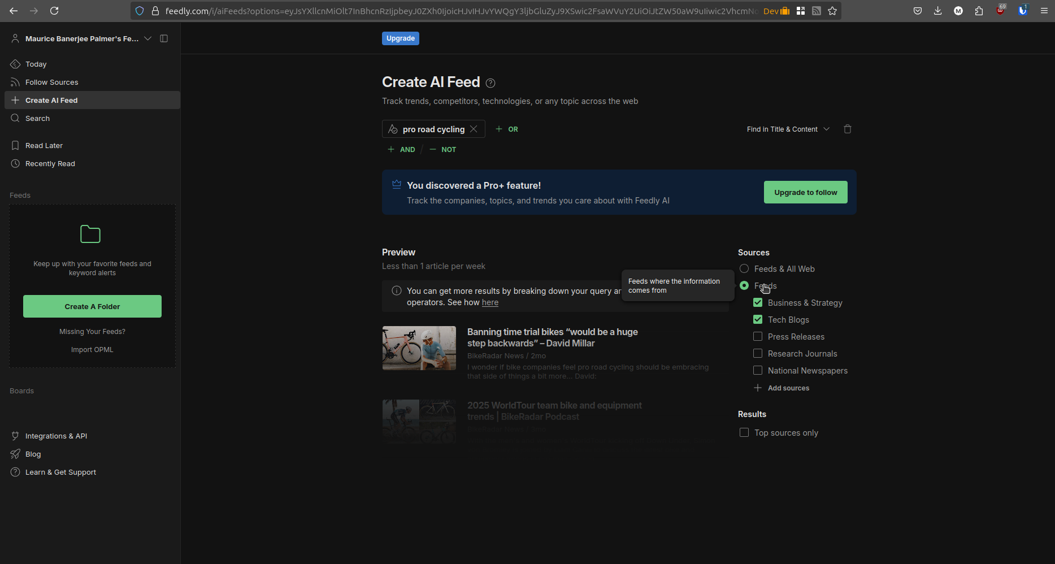Open the time trial bikes article thumbnail
Viewport: 1055px width, 564px height.
coord(419,348)
